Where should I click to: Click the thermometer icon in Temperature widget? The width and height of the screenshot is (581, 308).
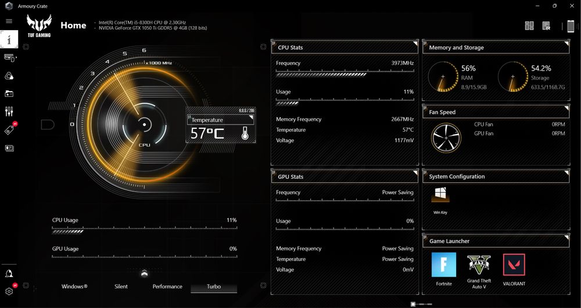click(245, 133)
